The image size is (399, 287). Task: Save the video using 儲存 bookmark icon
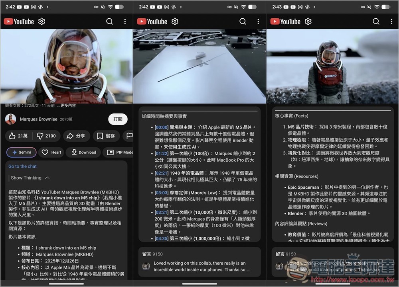pyautogui.click(x=106, y=136)
